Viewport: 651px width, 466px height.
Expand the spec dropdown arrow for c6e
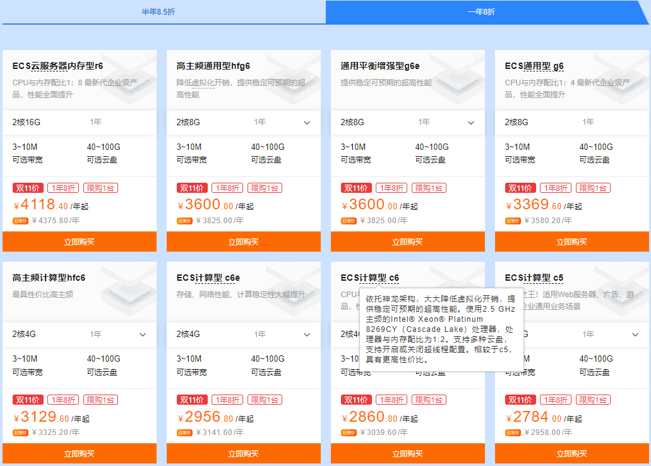coord(307,334)
